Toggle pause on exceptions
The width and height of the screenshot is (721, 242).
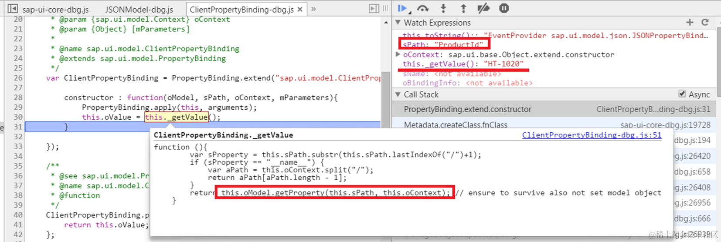[504, 8]
